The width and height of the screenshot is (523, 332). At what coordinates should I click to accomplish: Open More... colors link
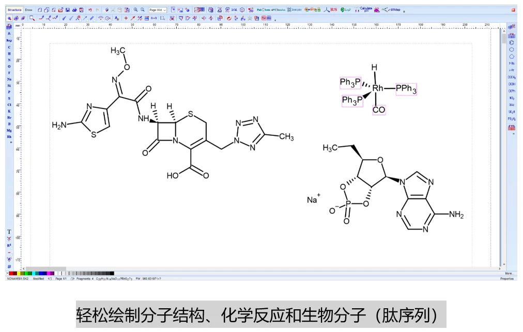[509, 273]
